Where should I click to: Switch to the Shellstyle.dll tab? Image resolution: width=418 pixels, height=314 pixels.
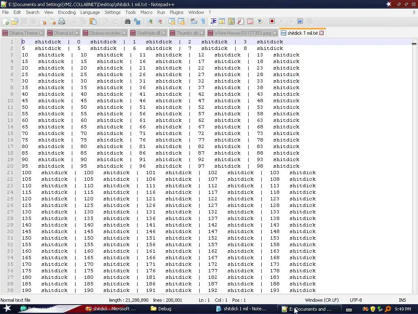point(148,33)
